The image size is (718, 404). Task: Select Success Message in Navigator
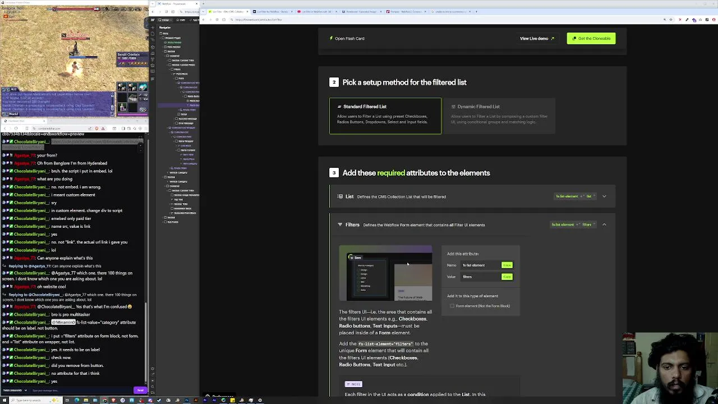[188, 119]
